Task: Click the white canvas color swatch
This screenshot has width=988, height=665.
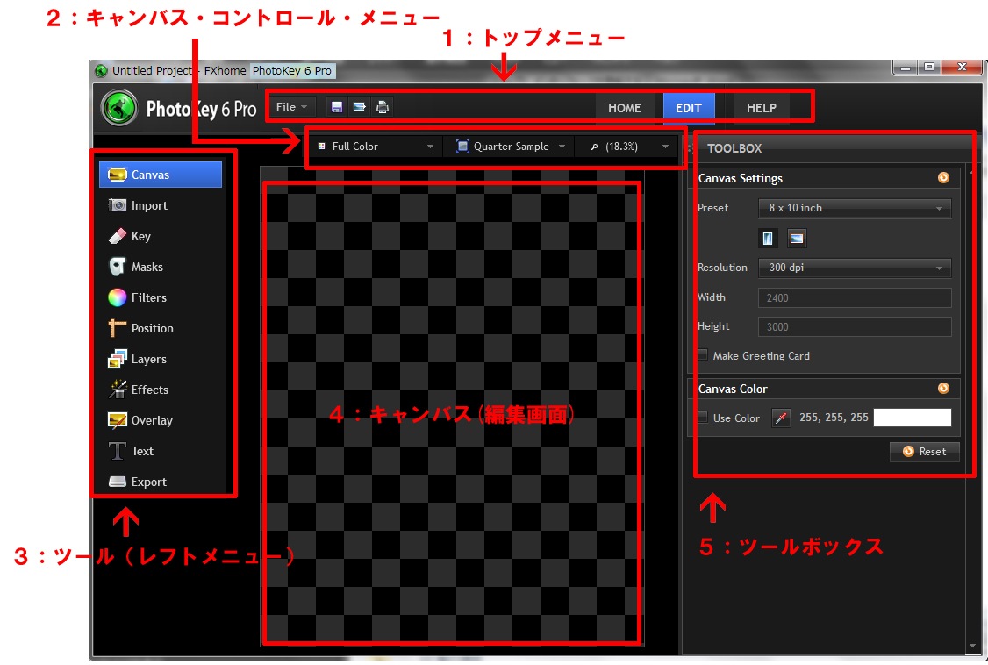Action: pyautogui.click(x=912, y=418)
